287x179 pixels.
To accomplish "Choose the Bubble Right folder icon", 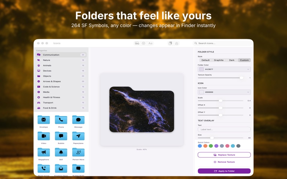I will 78,168.
